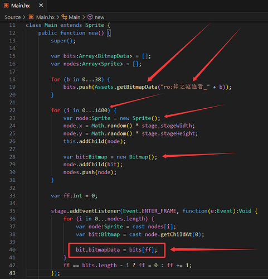The image size is (268, 279).
Task: Open the new method breadcrumb
Action: tap(99, 17)
